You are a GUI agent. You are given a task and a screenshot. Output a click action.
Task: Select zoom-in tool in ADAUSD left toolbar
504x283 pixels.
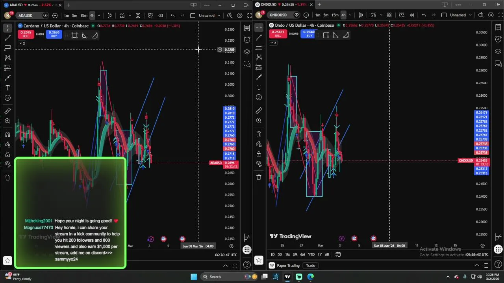click(x=7, y=121)
